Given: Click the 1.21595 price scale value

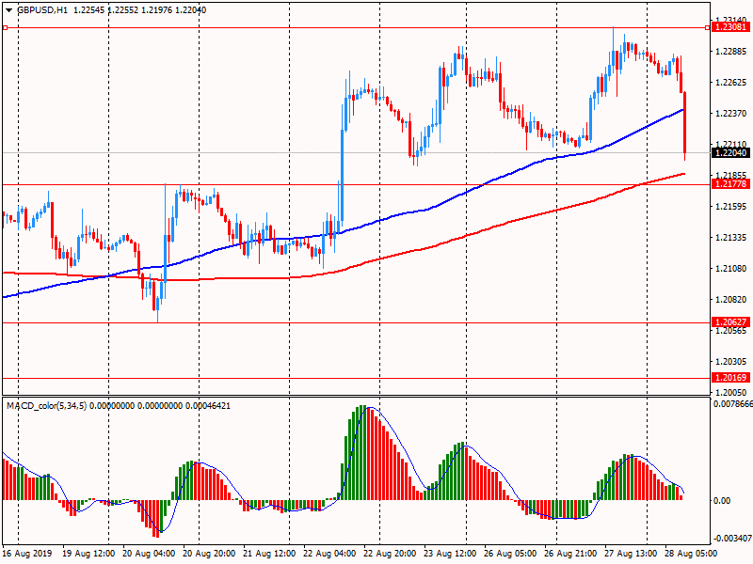Looking at the screenshot, I should 731,206.
